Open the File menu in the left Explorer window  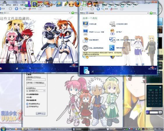[x=2, y=5]
